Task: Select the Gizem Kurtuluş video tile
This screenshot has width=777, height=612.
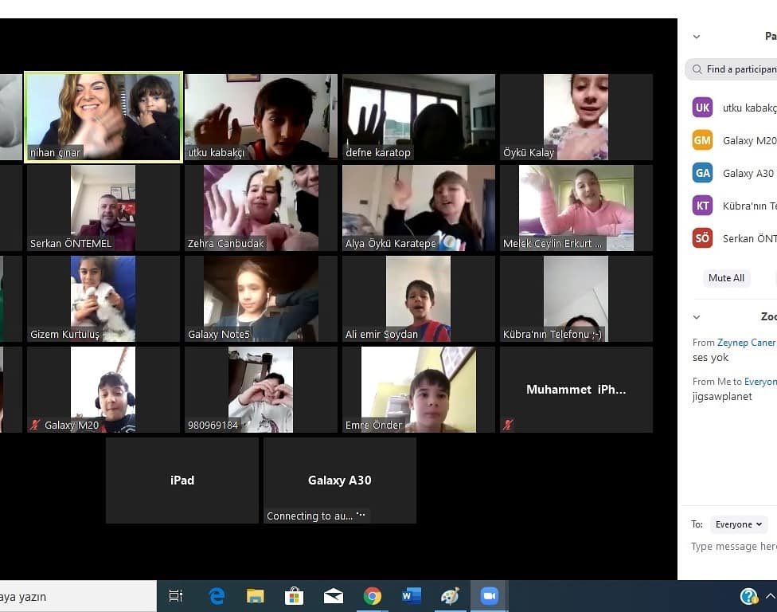Action: pyautogui.click(x=103, y=299)
